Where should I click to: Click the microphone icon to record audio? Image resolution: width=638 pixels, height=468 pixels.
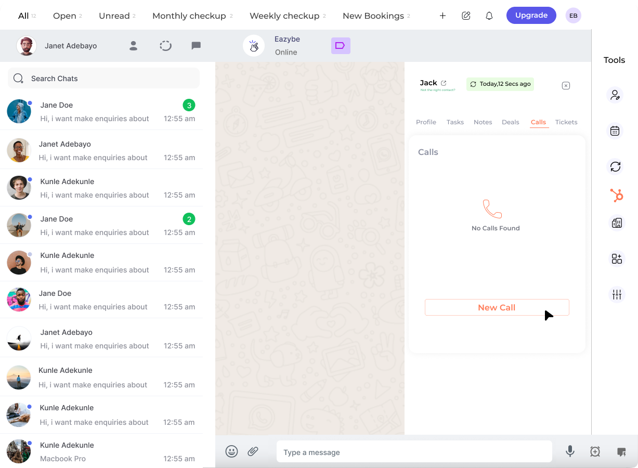pyautogui.click(x=570, y=451)
